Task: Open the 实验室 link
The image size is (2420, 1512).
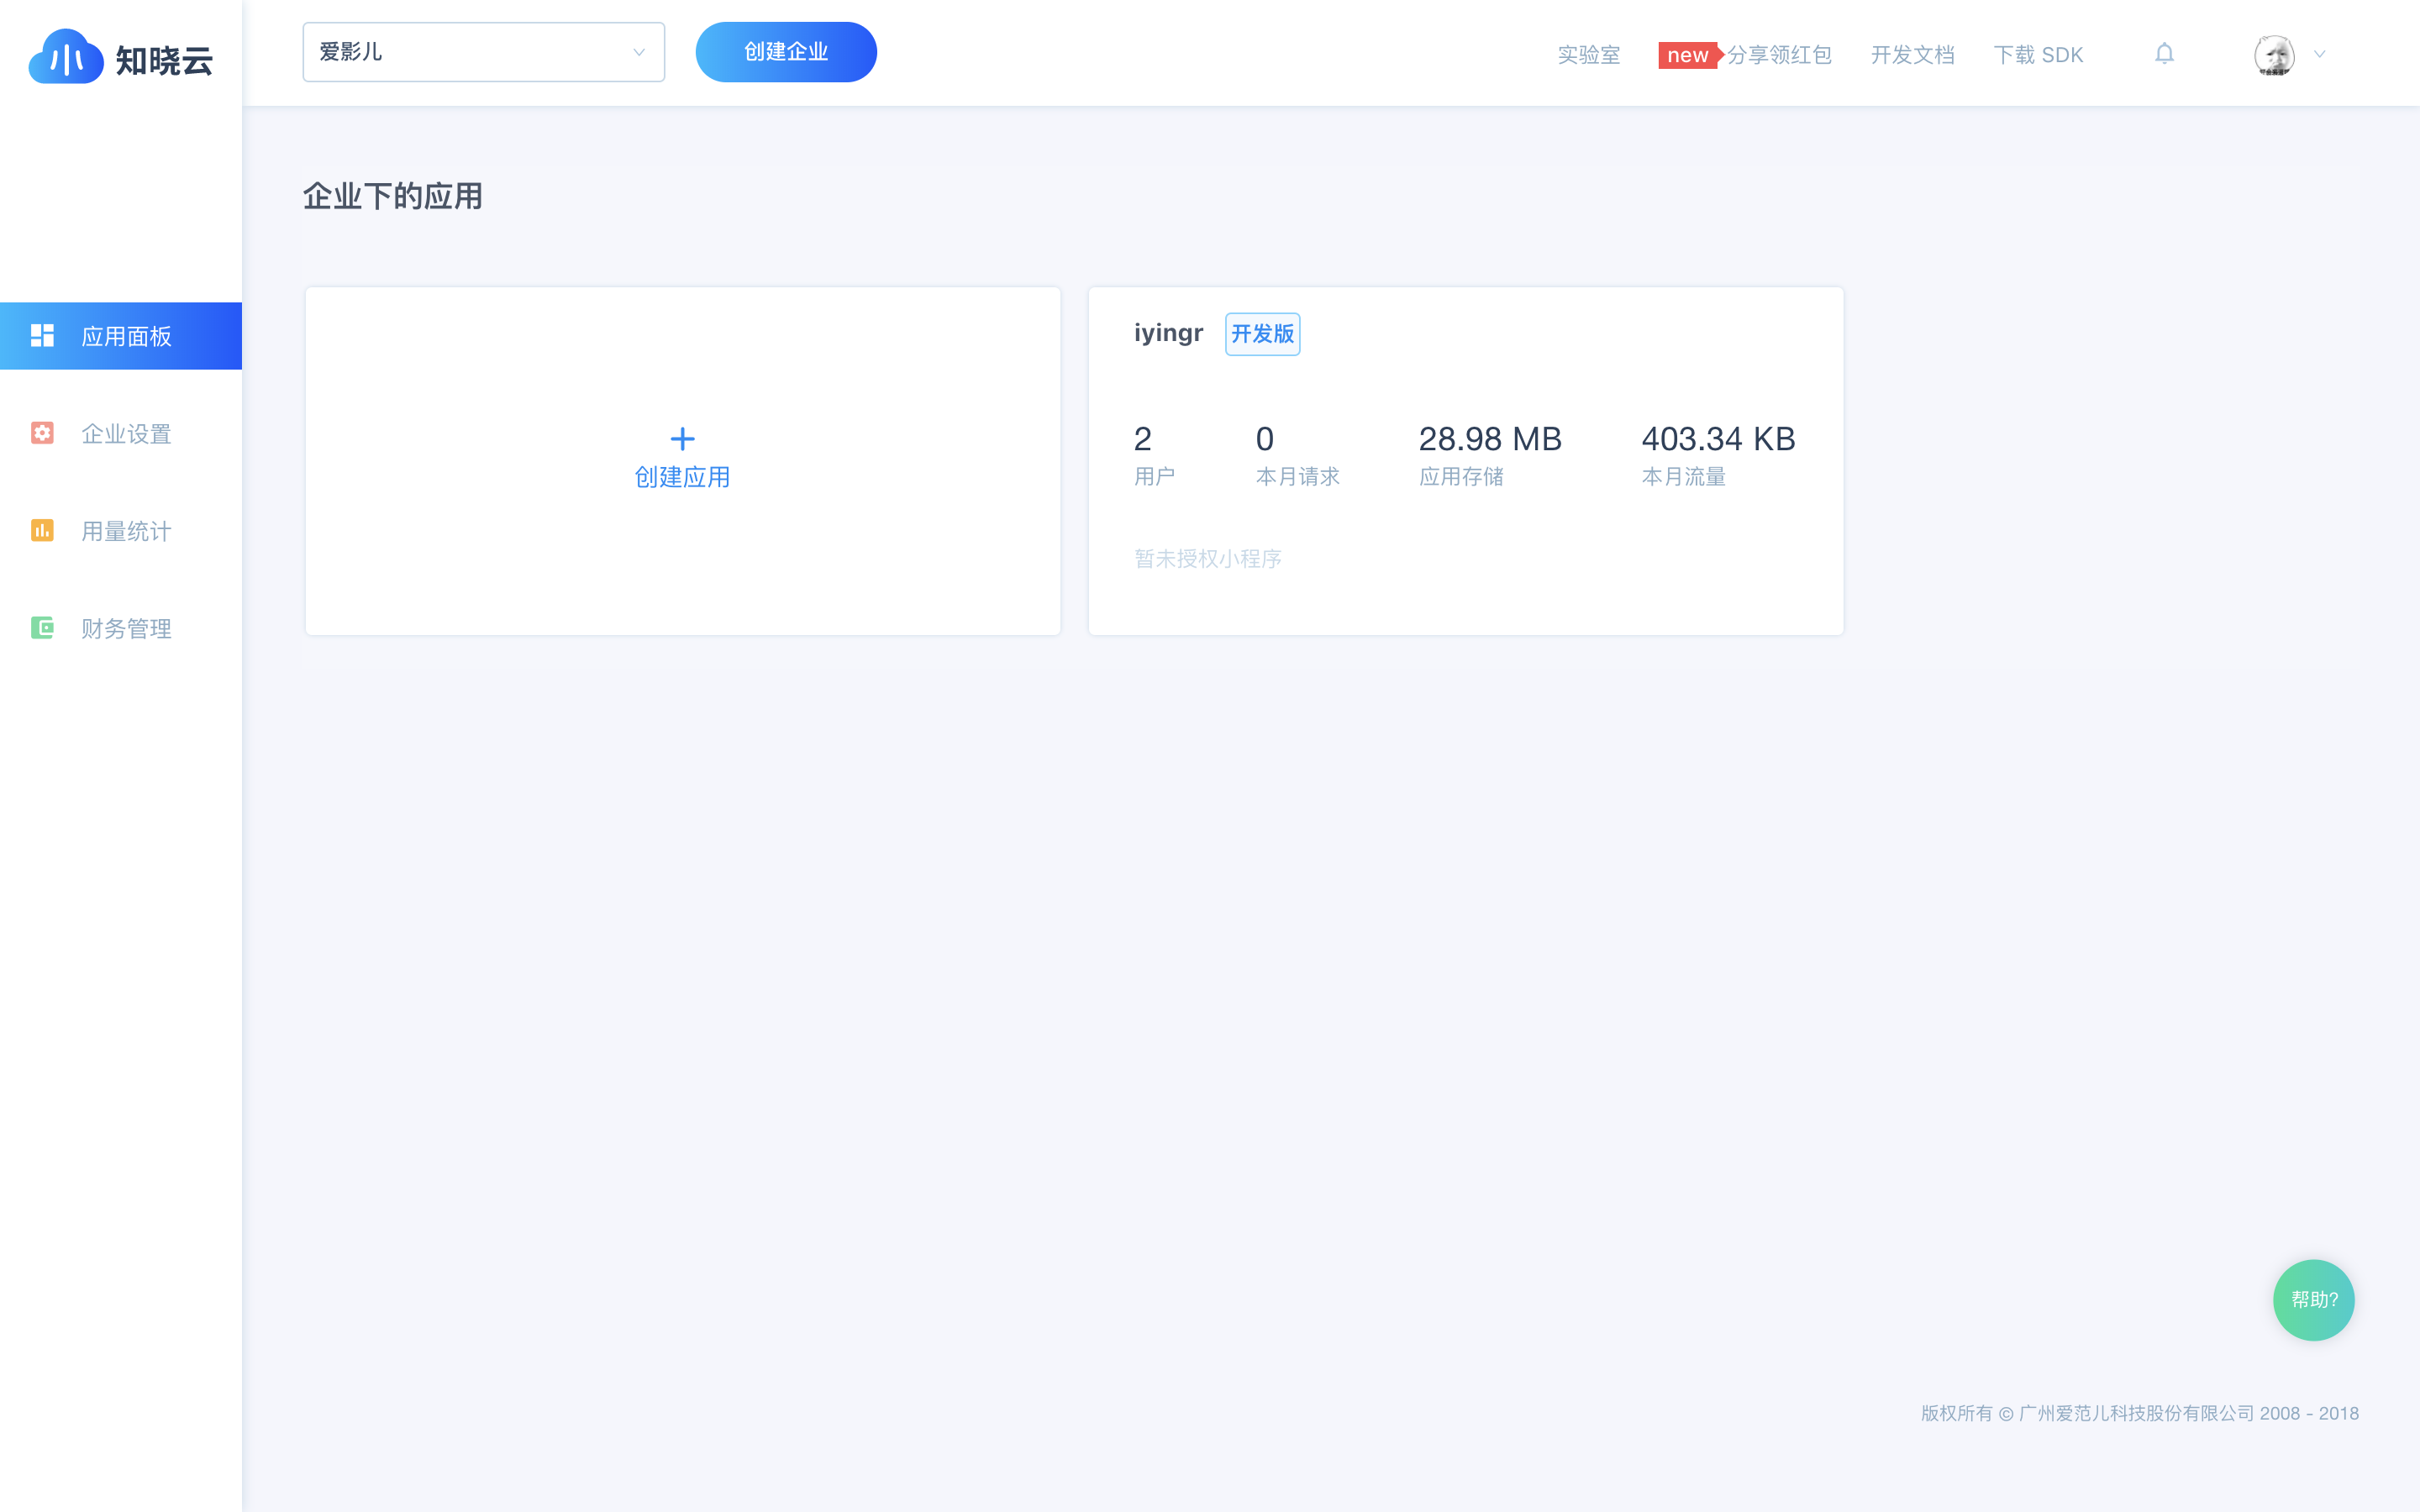Action: tap(1588, 55)
